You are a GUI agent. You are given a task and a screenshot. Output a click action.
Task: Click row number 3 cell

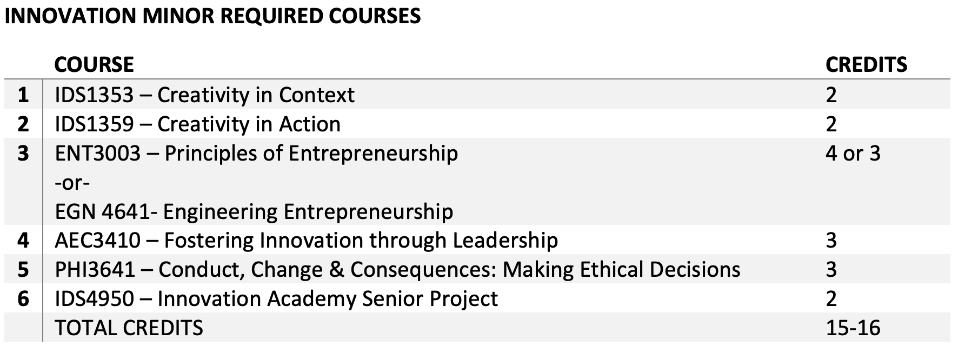pos(23,154)
